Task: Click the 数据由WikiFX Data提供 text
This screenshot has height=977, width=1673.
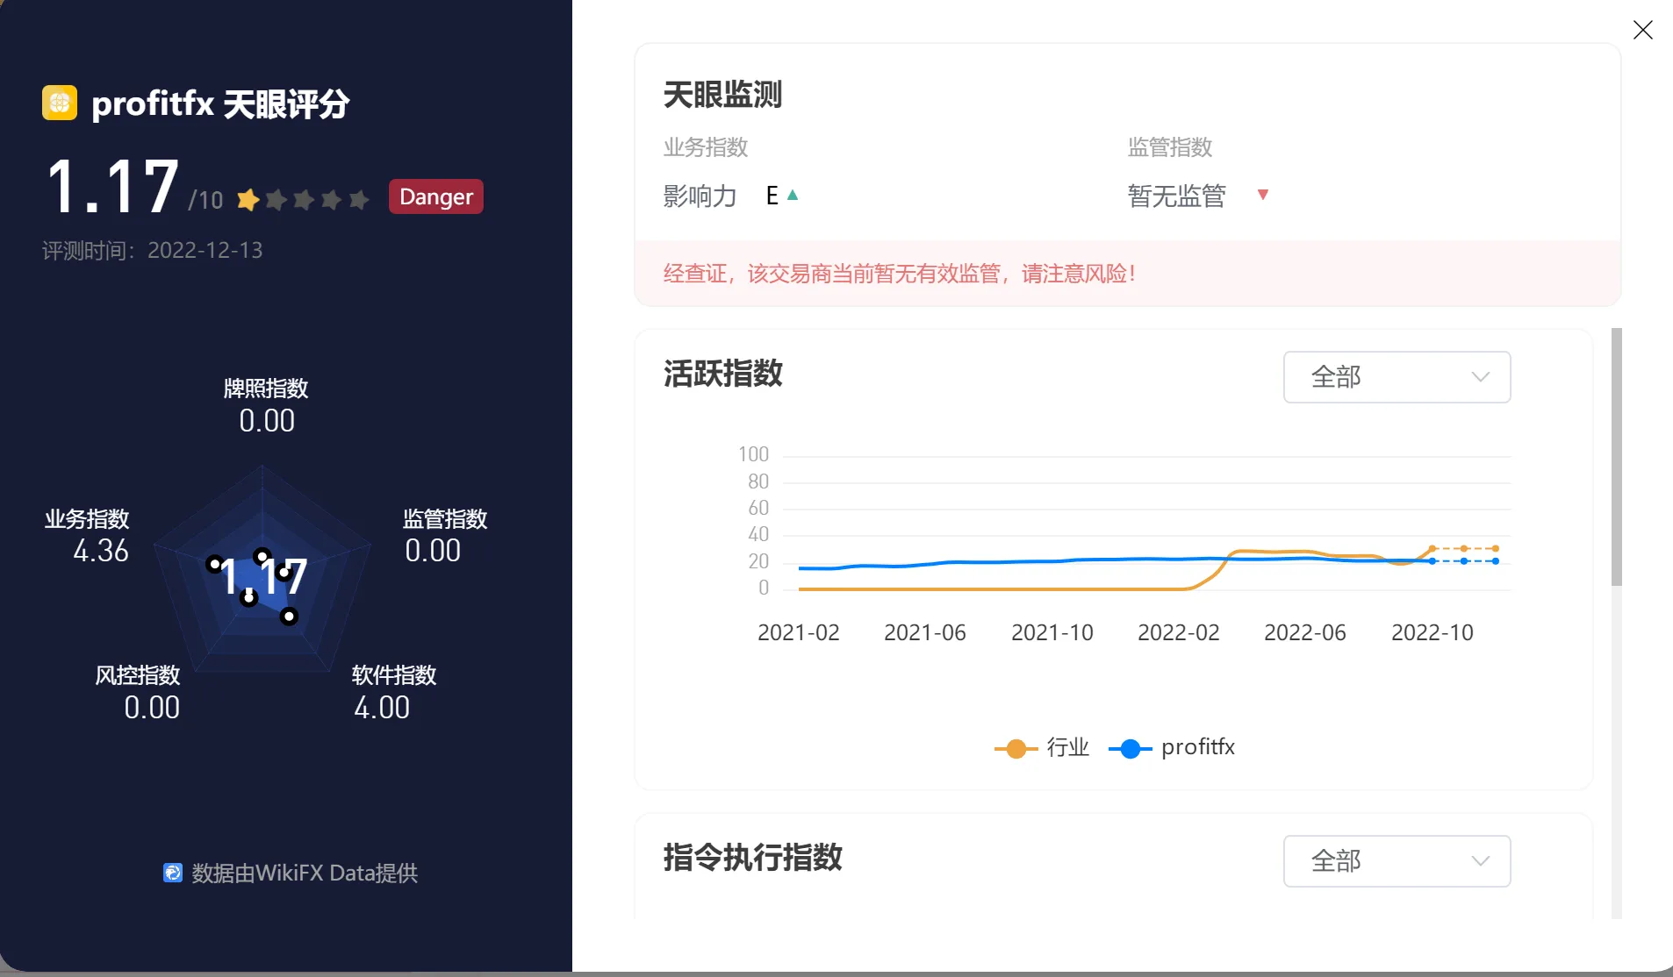Action: [x=305, y=873]
